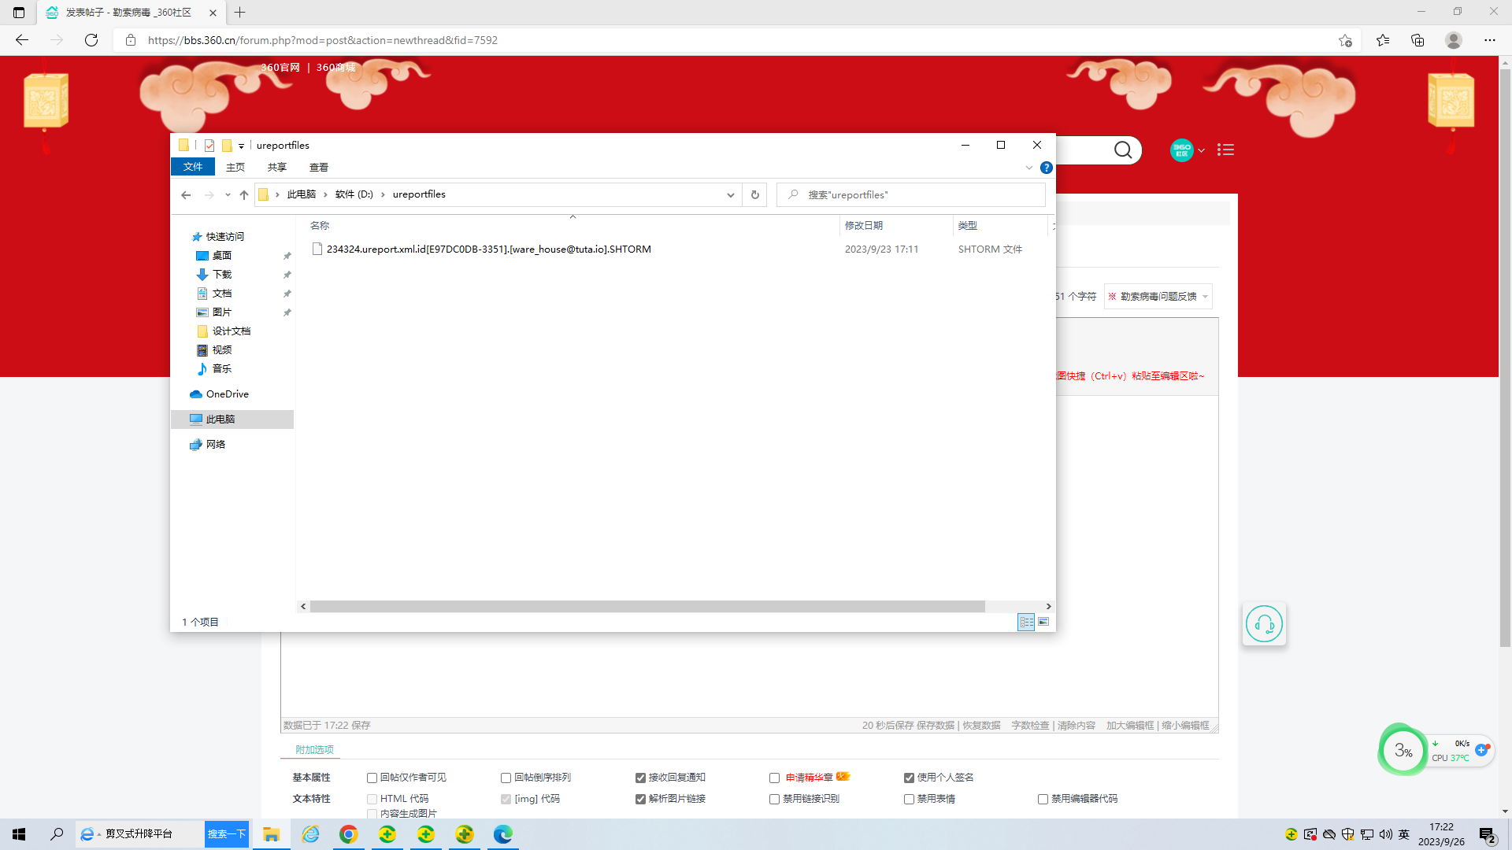Toggle 回帖倒序排列 checkbox
Viewport: 1512px width, 850px height.
pyautogui.click(x=506, y=778)
